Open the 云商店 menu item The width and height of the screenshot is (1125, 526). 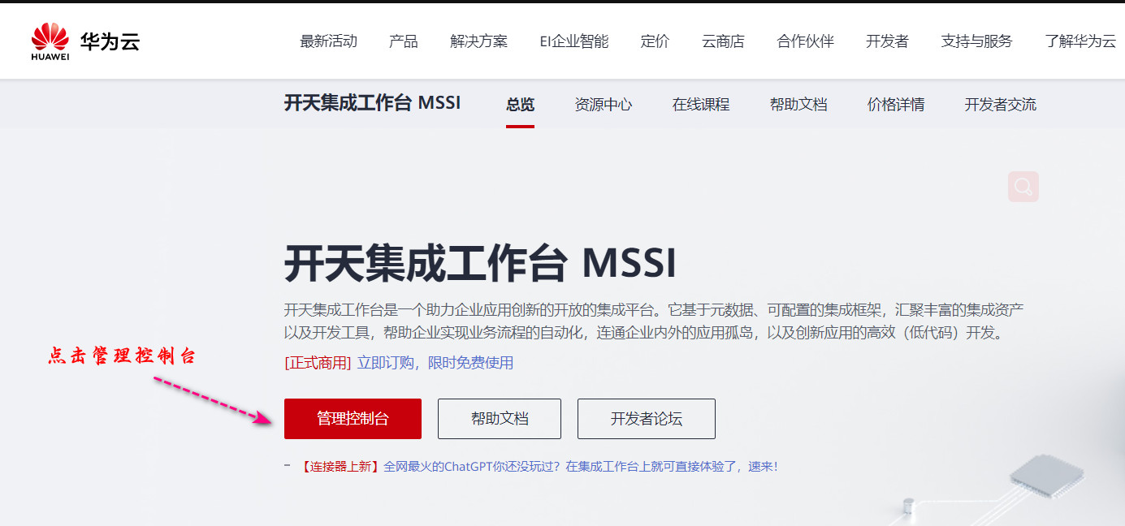coord(723,41)
